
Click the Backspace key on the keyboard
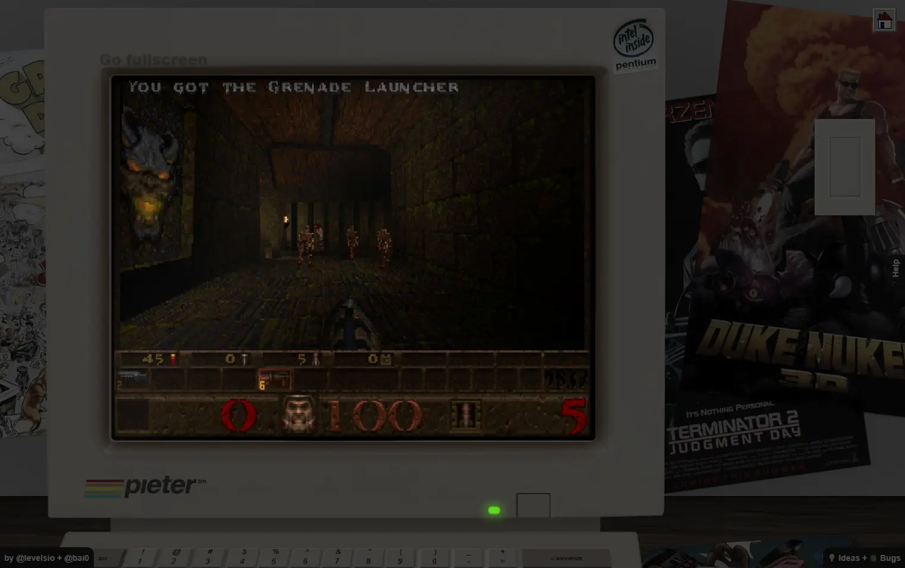pos(566,558)
